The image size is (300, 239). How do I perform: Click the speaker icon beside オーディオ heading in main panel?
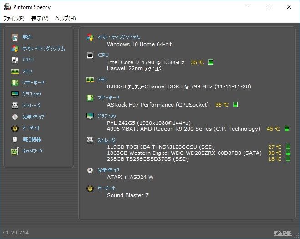[90, 188]
